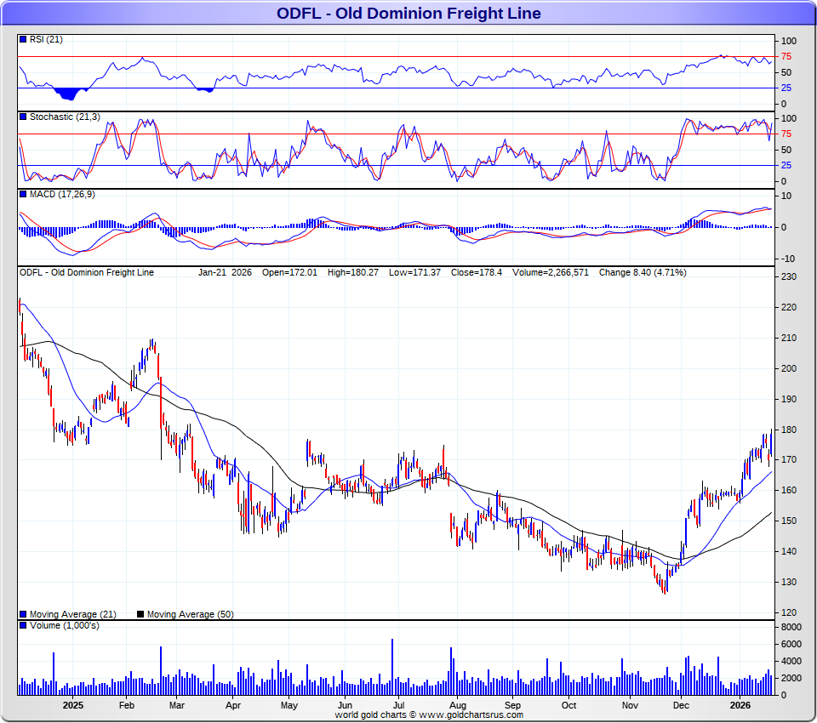The width and height of the screenshot is (817, 723).
Task: Click the 2025 label on the time axis
Action: click(x=72, y=705)
